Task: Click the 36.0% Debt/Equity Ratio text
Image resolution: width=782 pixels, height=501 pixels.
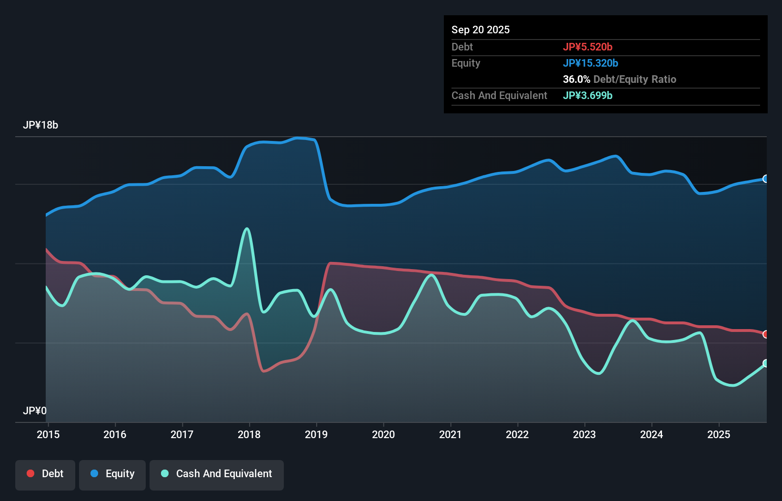Action: pos(619,79)
